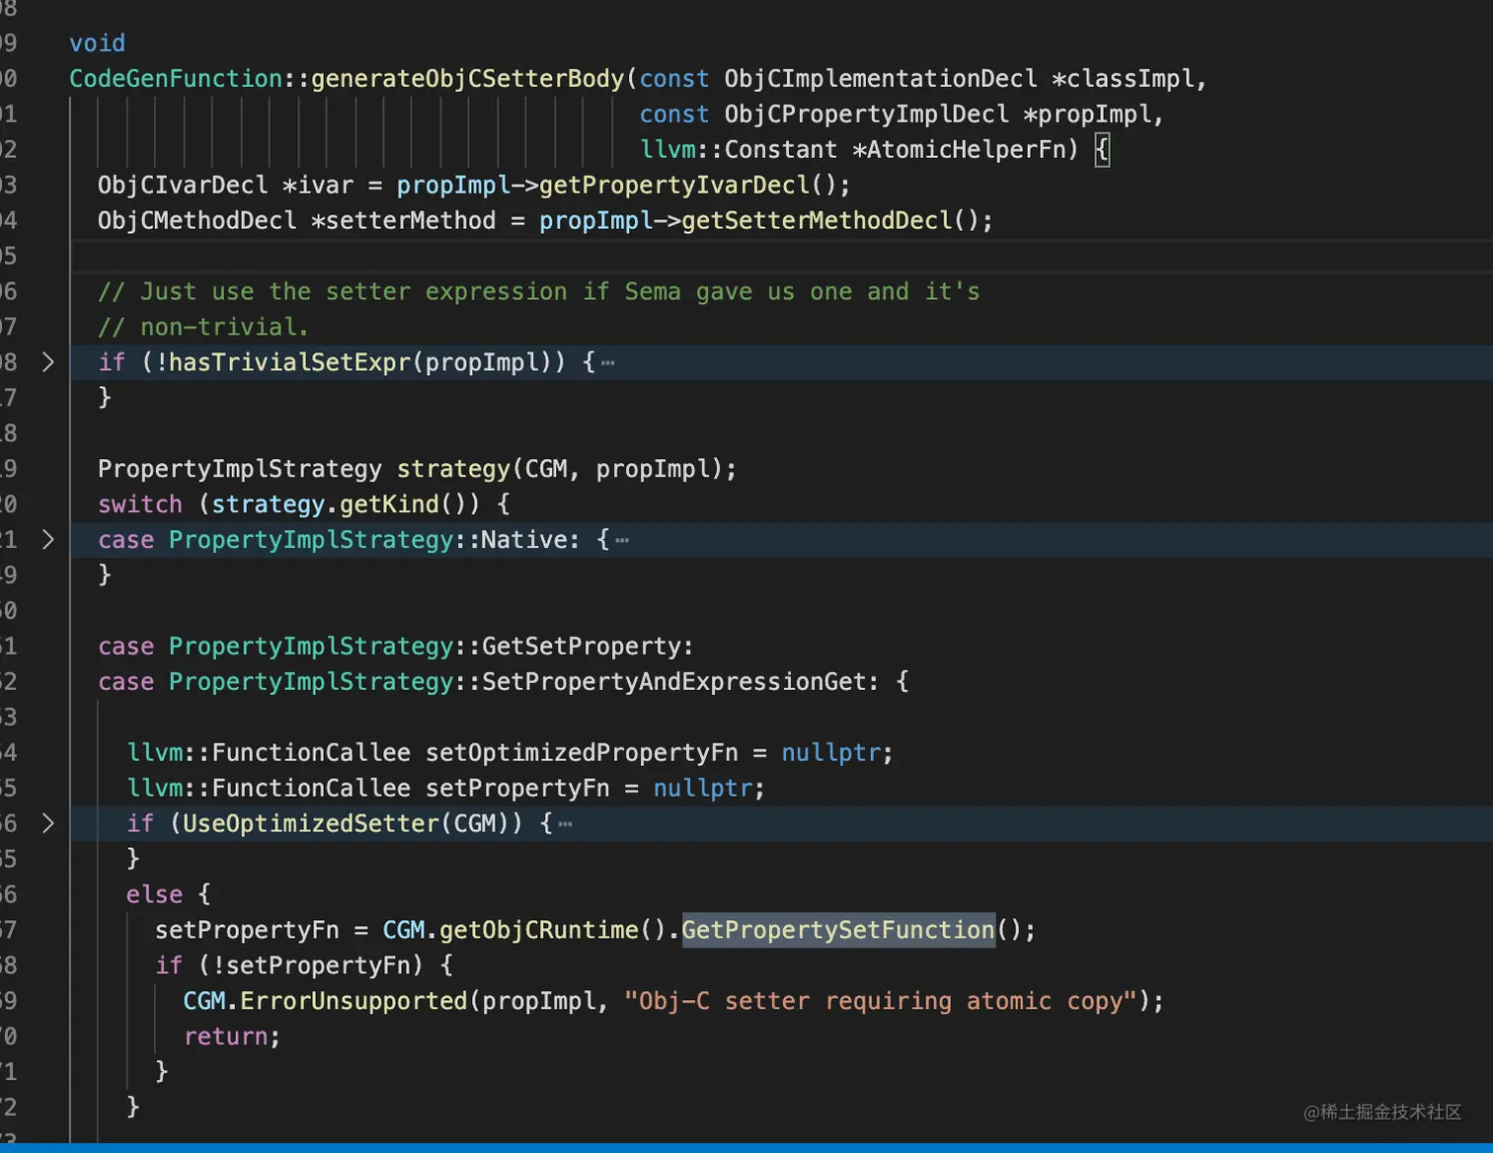The image size is (1493, 1153).
Task: Click the highlighted opening brace after AtomicHelperFn
Action: 1102,150
